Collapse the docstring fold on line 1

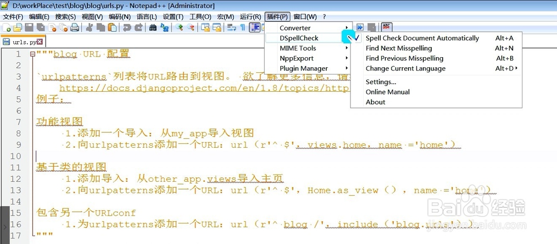click(33, 54)
